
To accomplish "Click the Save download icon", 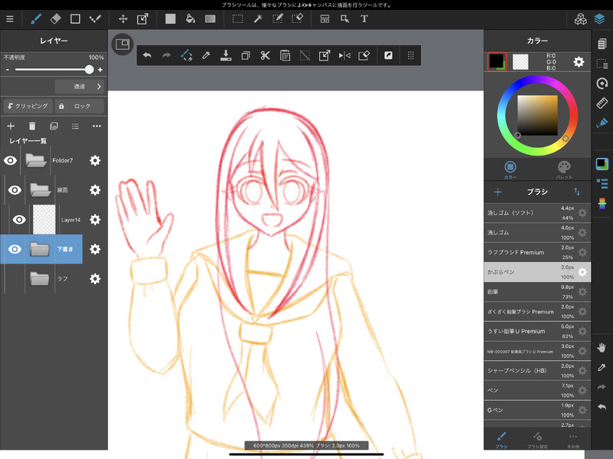I will pos(226,55).
